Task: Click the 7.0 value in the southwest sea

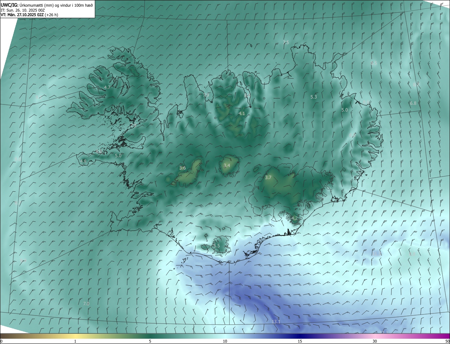Action: pos(86,304)
